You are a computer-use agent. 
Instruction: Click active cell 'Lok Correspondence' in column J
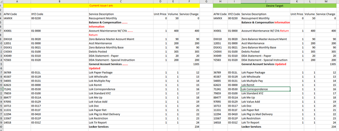[266, 89]
